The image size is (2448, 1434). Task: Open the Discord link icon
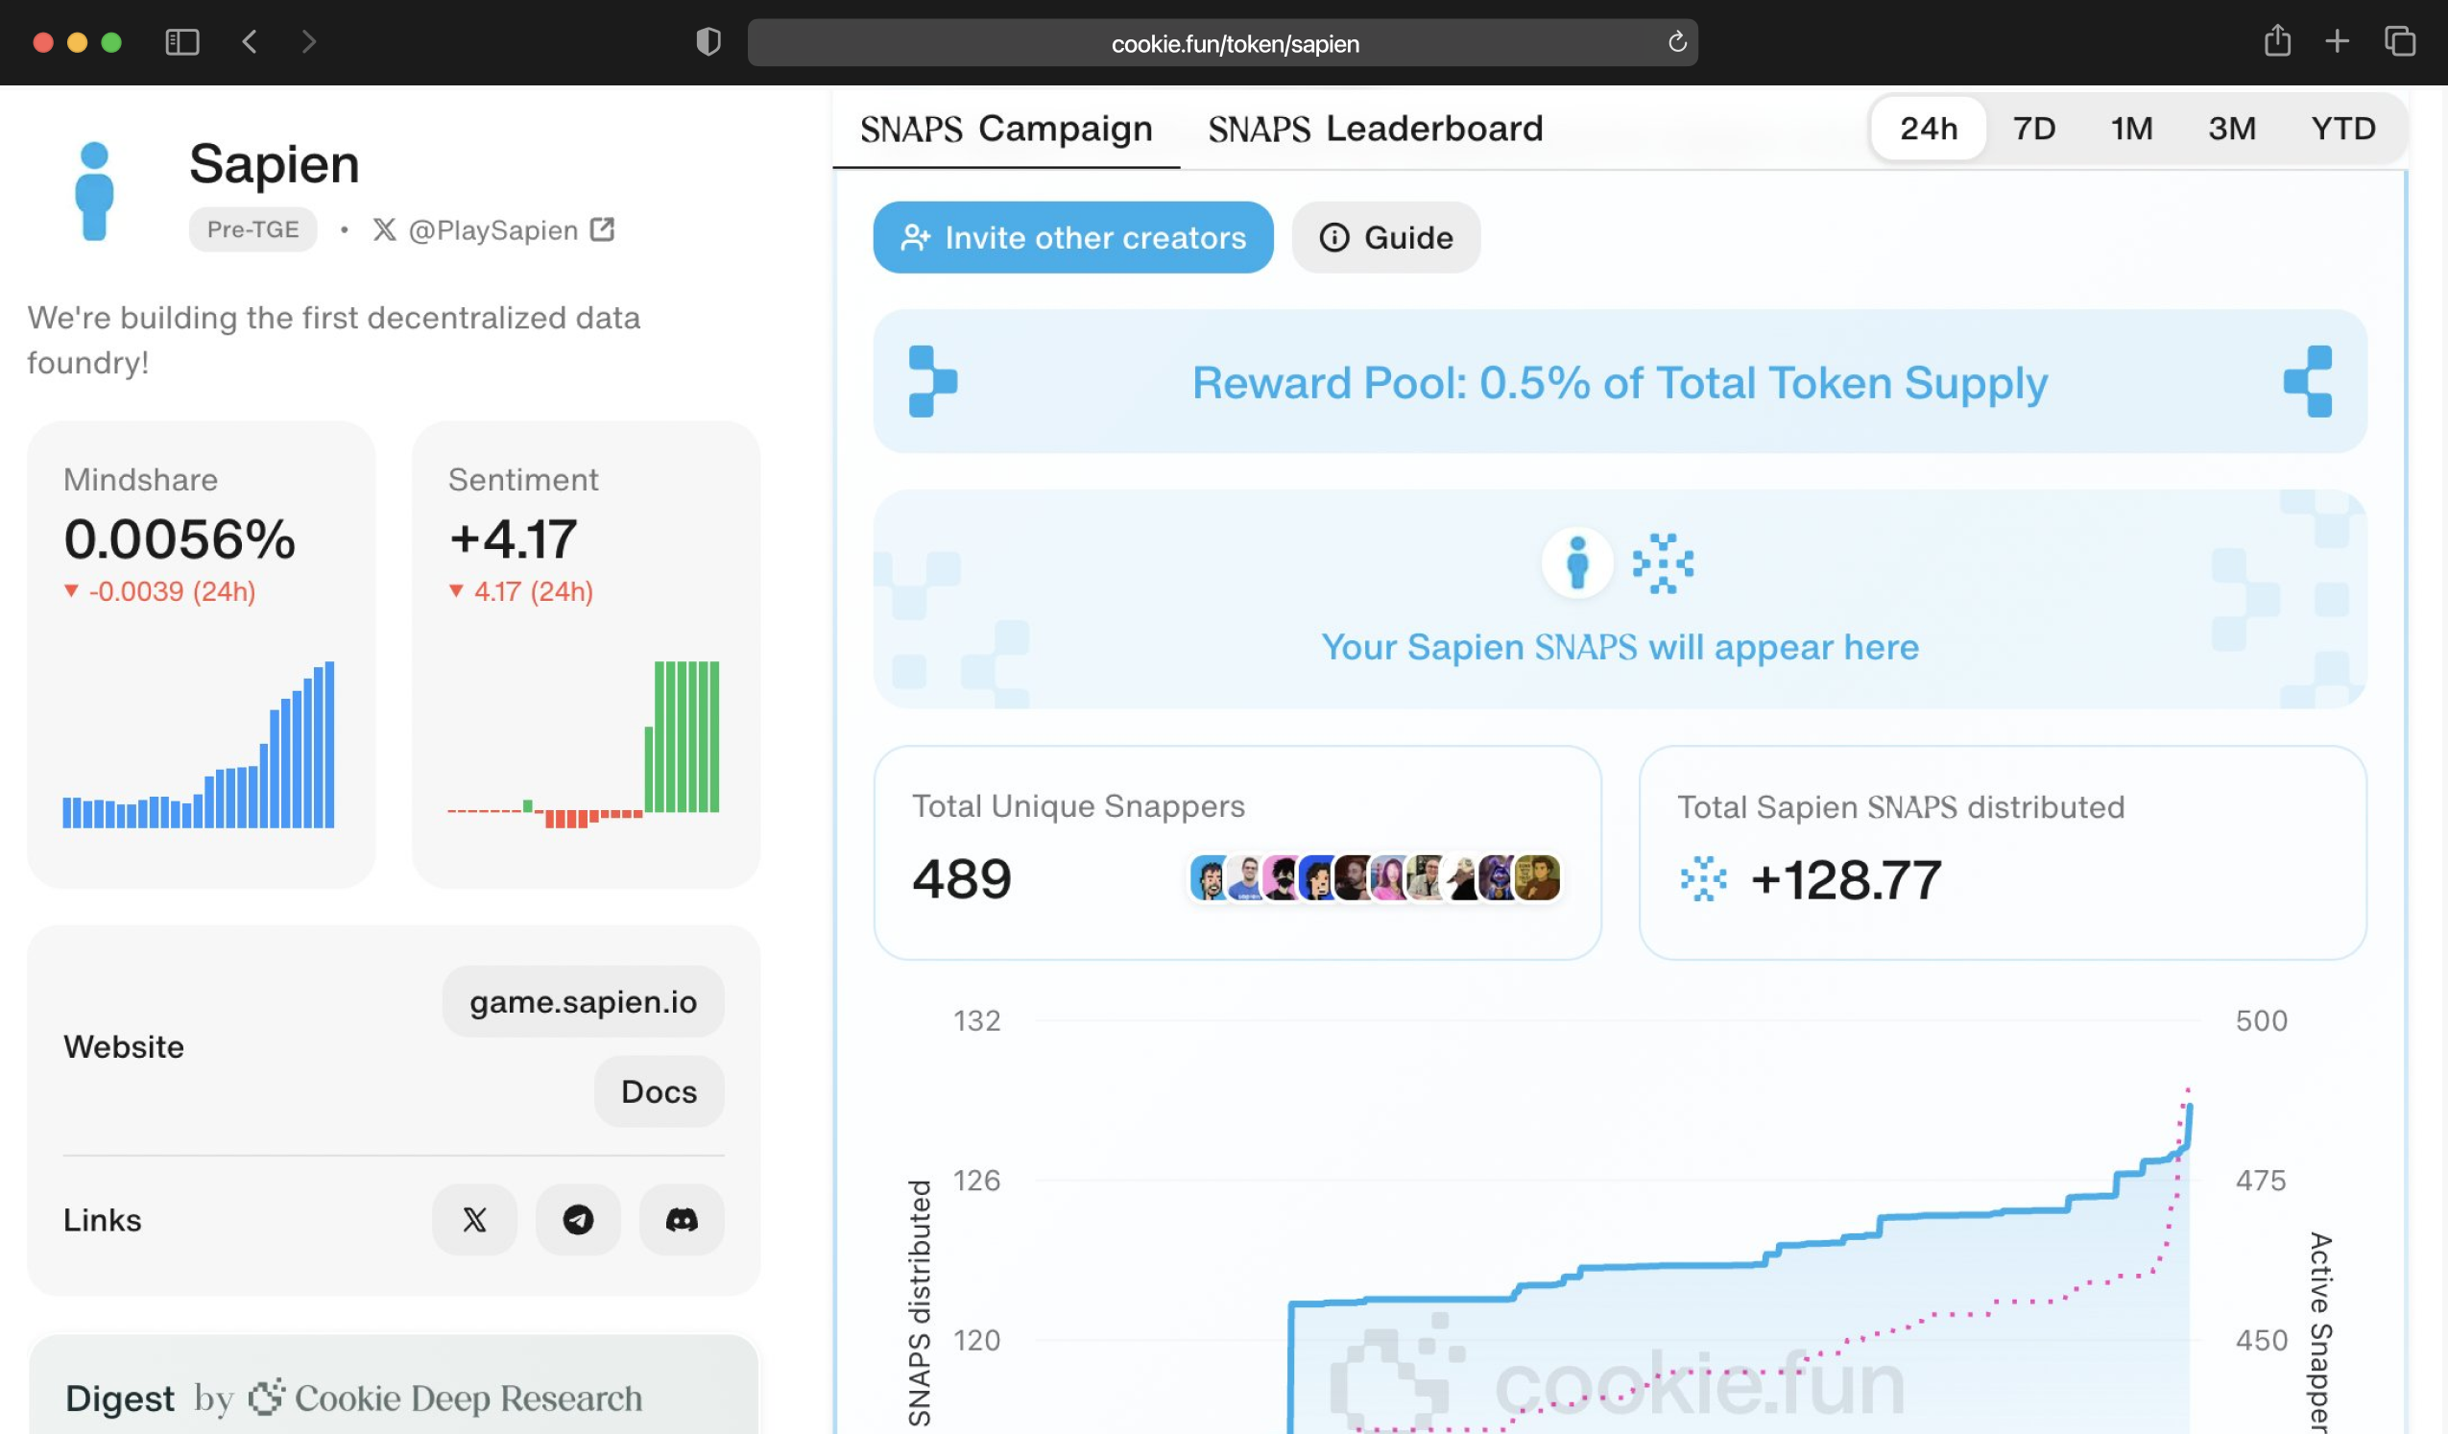point(681,1219)
